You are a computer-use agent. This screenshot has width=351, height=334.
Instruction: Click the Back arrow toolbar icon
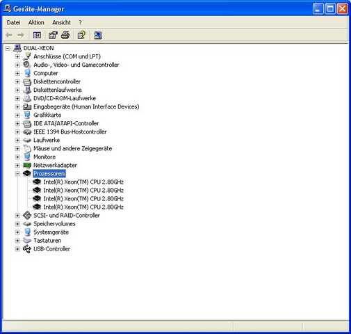[x=9, y=35]
